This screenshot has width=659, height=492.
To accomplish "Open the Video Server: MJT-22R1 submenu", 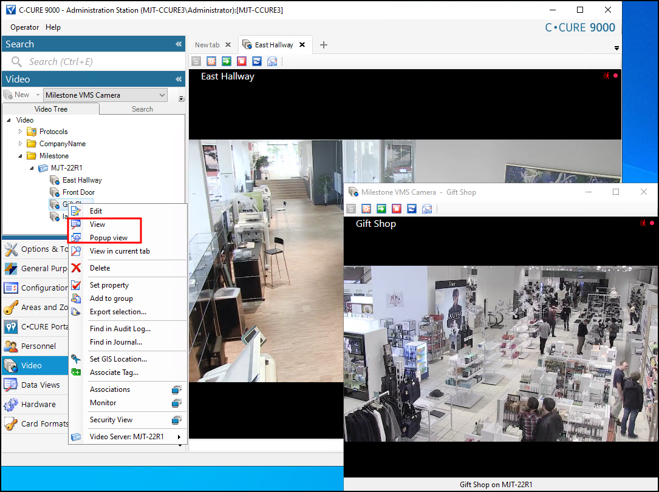I will tap(128, 437).
